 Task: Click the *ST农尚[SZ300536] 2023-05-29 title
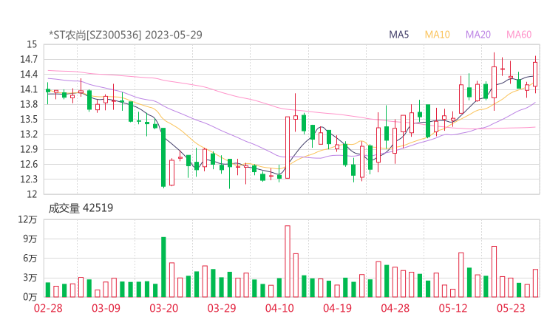click(126, 35)
